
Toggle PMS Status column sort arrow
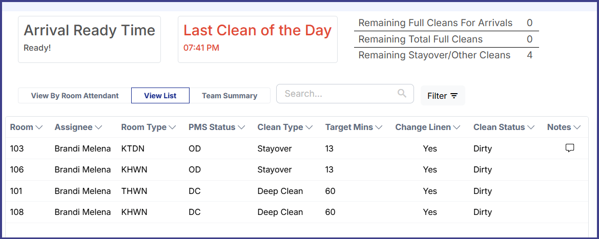[241, 127]
